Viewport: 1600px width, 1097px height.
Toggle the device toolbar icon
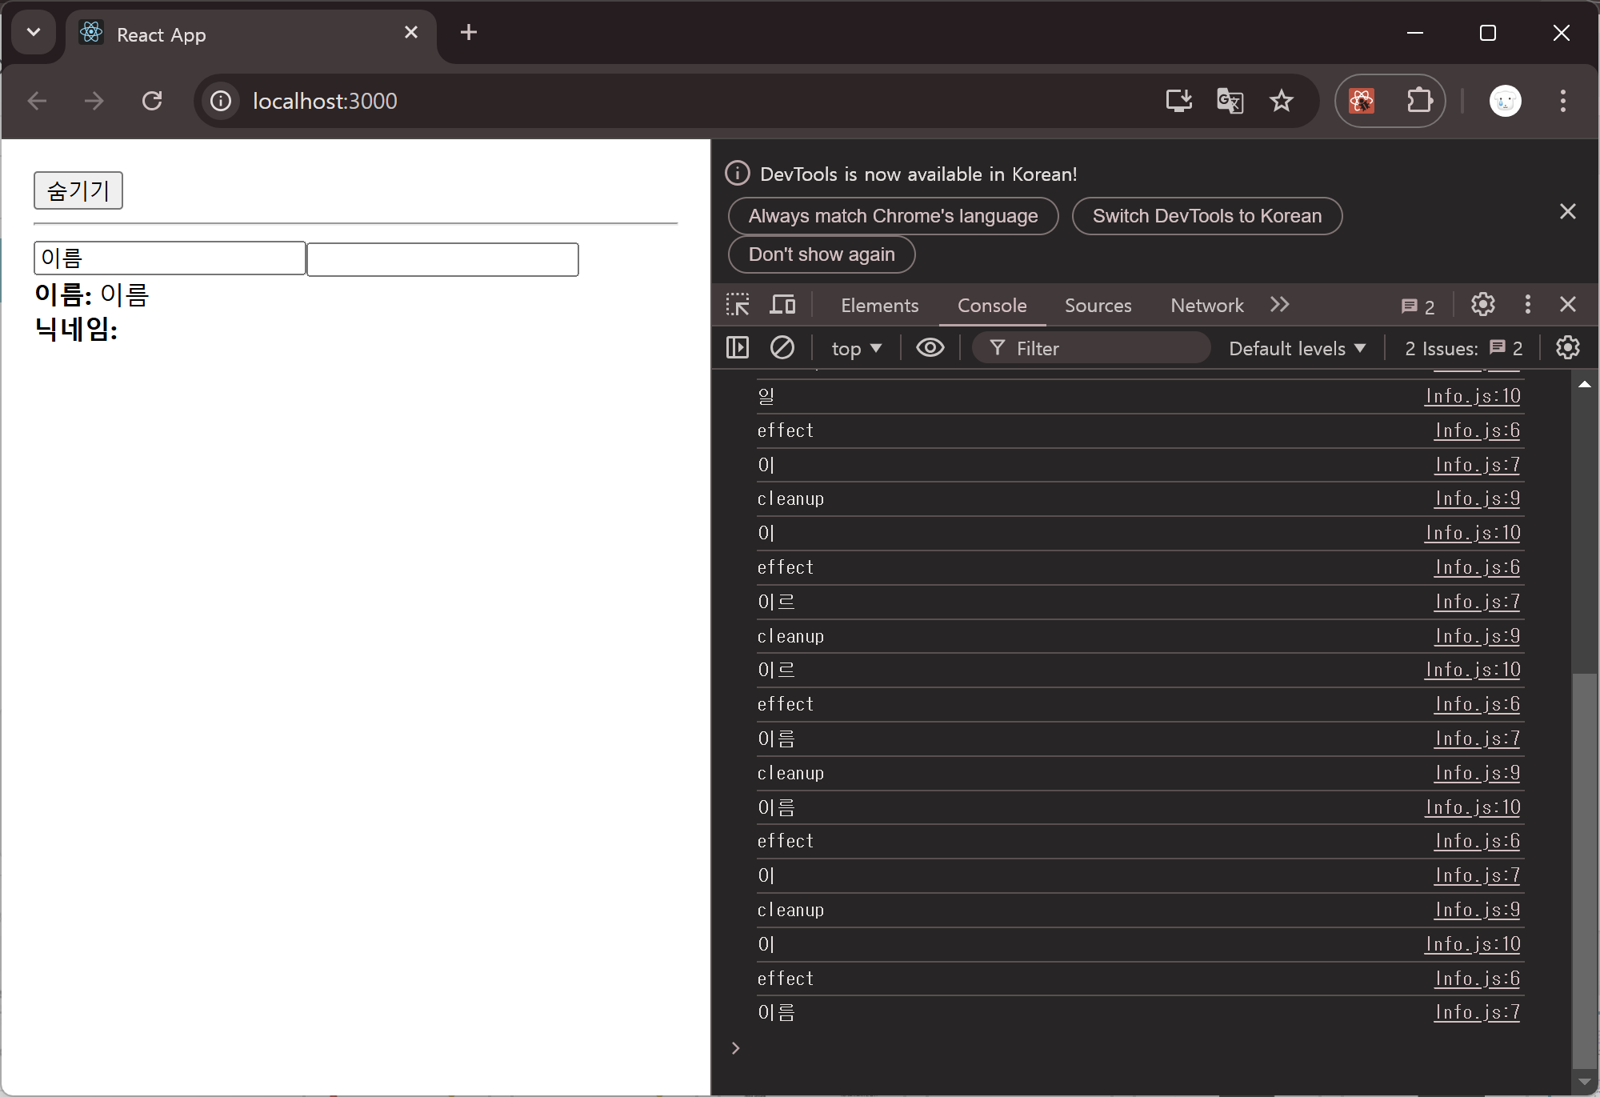pyautogui.click(x=782, y=305)
